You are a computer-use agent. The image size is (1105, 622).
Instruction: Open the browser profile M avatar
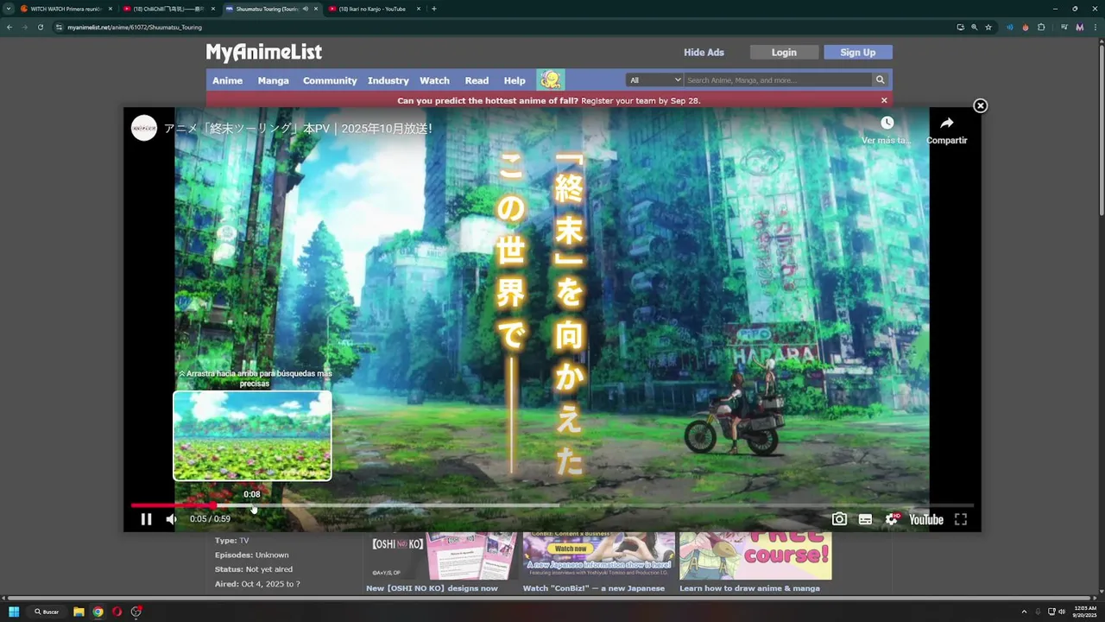[x=1079, y=27]
